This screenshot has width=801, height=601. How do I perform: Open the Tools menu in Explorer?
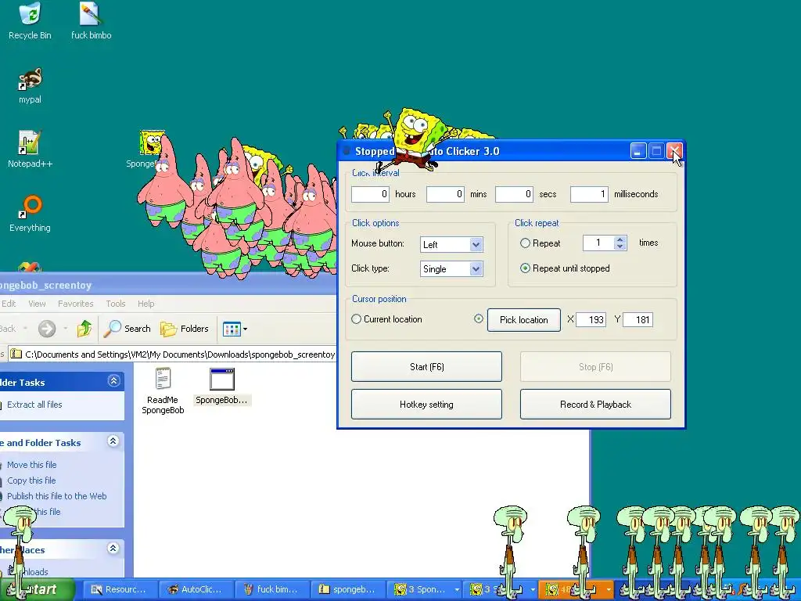click(x=116, y=304)
